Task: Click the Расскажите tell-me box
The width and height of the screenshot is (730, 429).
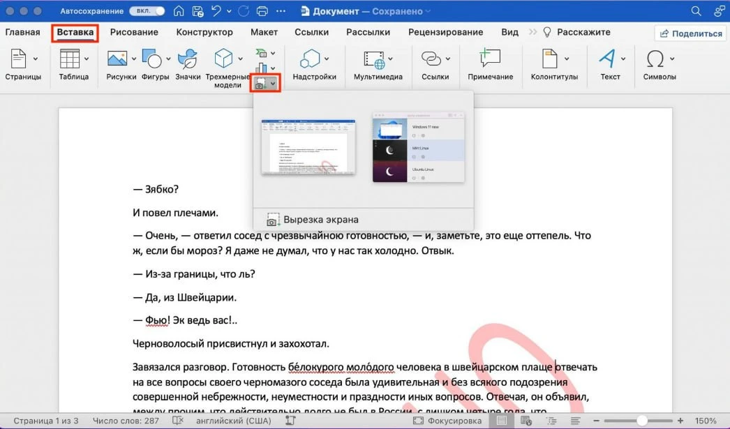Action: click(576, 32)
